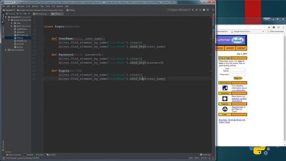Collapse the Tutorial # 3 root folder
The height and width of the screenshot is (161, 286).
pyautogui.click(x=6, y=17)
